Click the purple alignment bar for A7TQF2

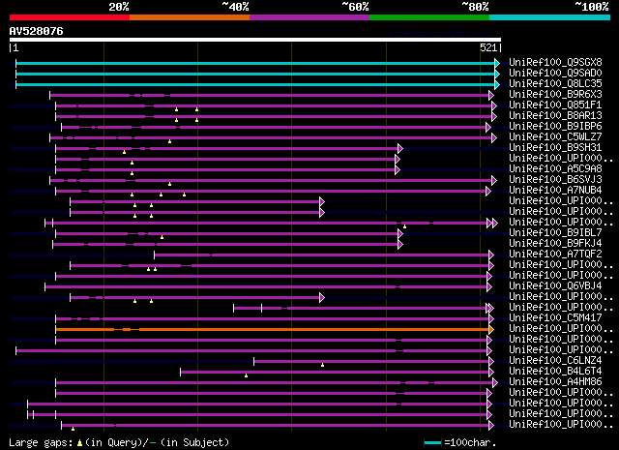(322, 255)
